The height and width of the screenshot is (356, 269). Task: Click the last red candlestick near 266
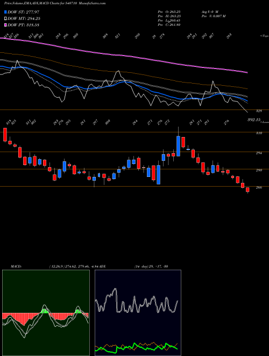247,190
